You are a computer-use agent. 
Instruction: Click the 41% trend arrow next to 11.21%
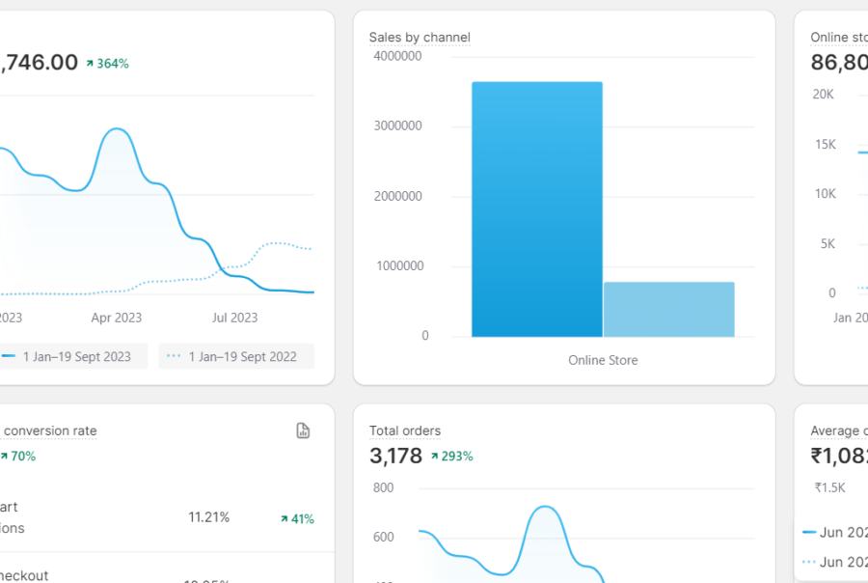284,519
